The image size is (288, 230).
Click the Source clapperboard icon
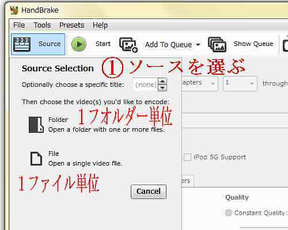coord(22,44)
